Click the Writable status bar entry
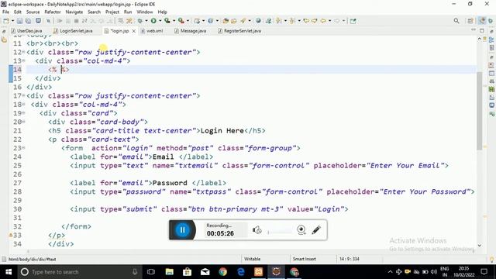Screen dimensions: 496x279 252,259
